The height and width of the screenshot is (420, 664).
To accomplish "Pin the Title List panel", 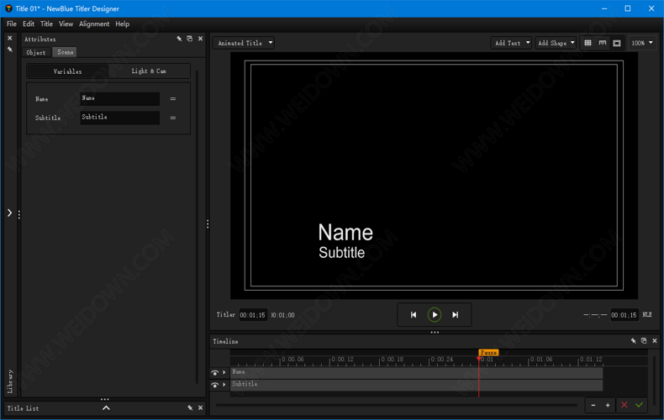I will (x=190, y=407).
